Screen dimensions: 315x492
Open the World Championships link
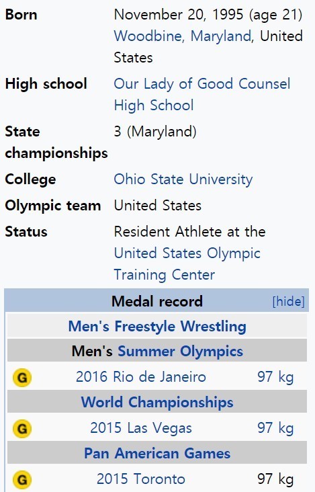[x=157, y=403]
